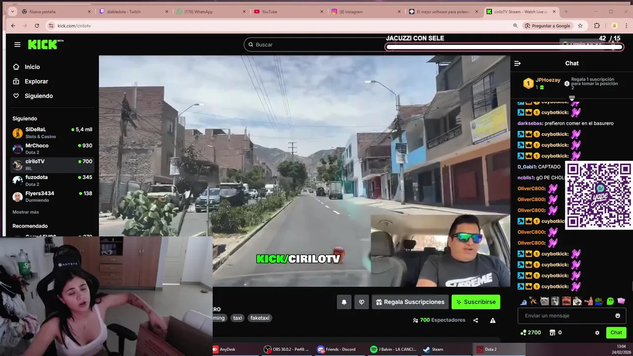This screenshot has width=633, height=356.
Task: Pick the green Pepe frog emote
Action: tap(599, 301)
